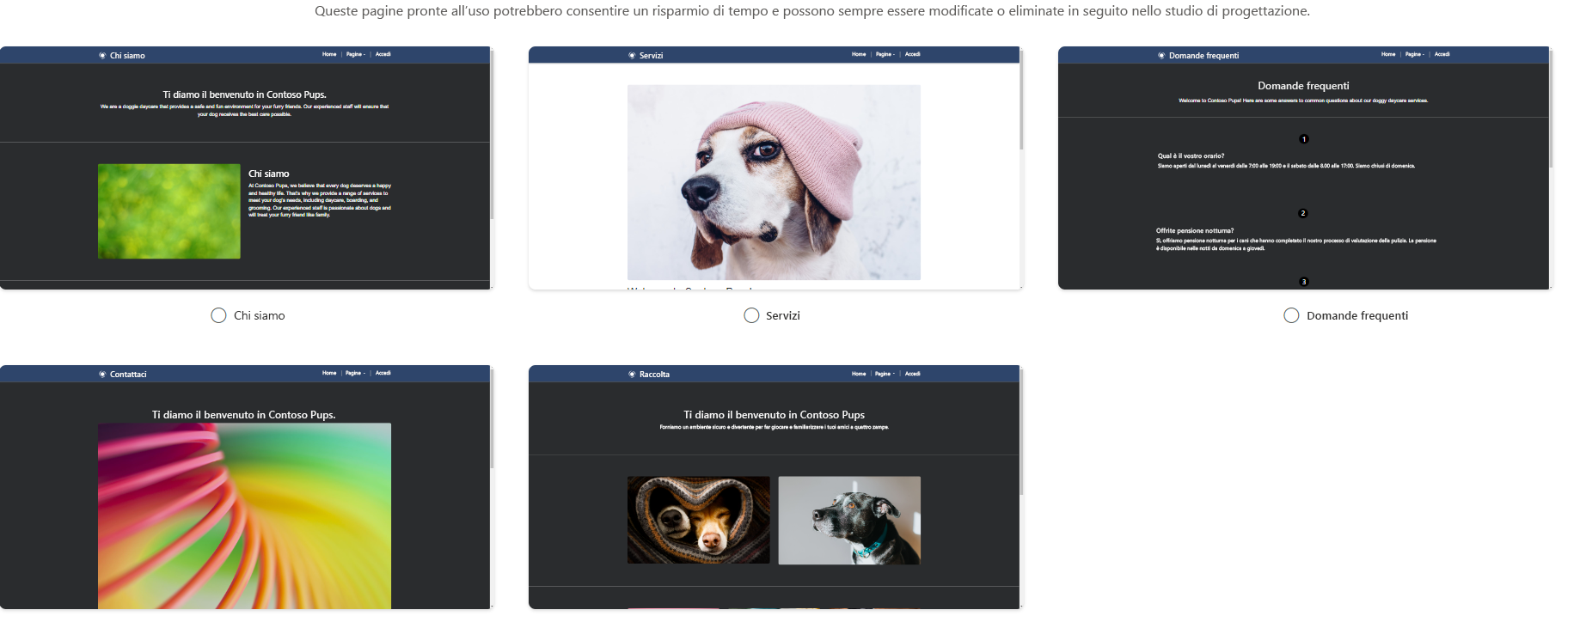This screenshot has width=1586, height=622.
Task: Click the Raccolta page preview thumbnail
Action: [x=775, y=487]
